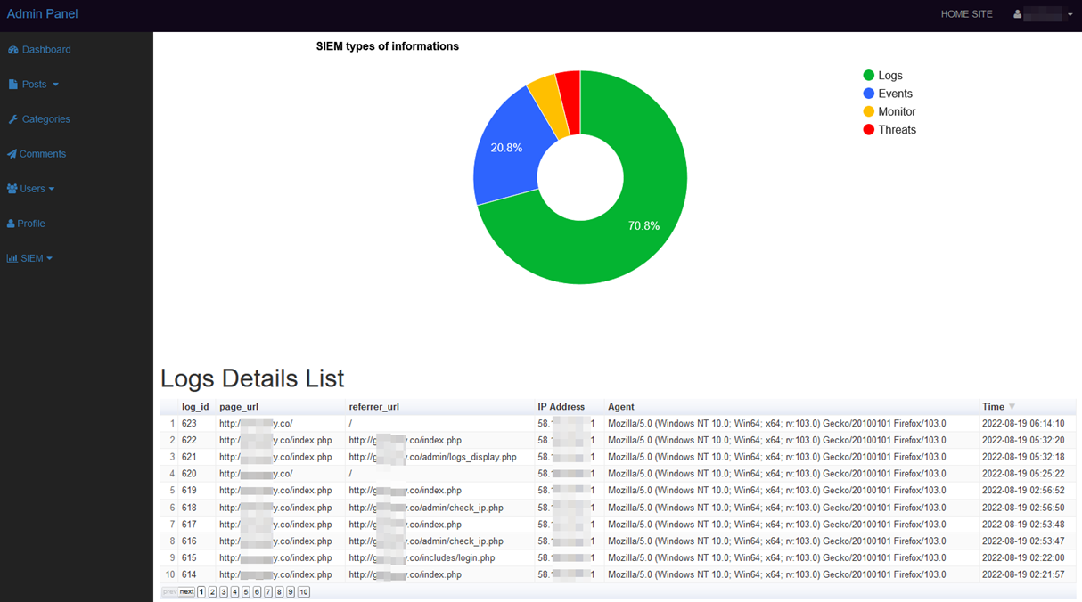
Task: Select the blue 20.8% donut slice
Action: (506, 148)
